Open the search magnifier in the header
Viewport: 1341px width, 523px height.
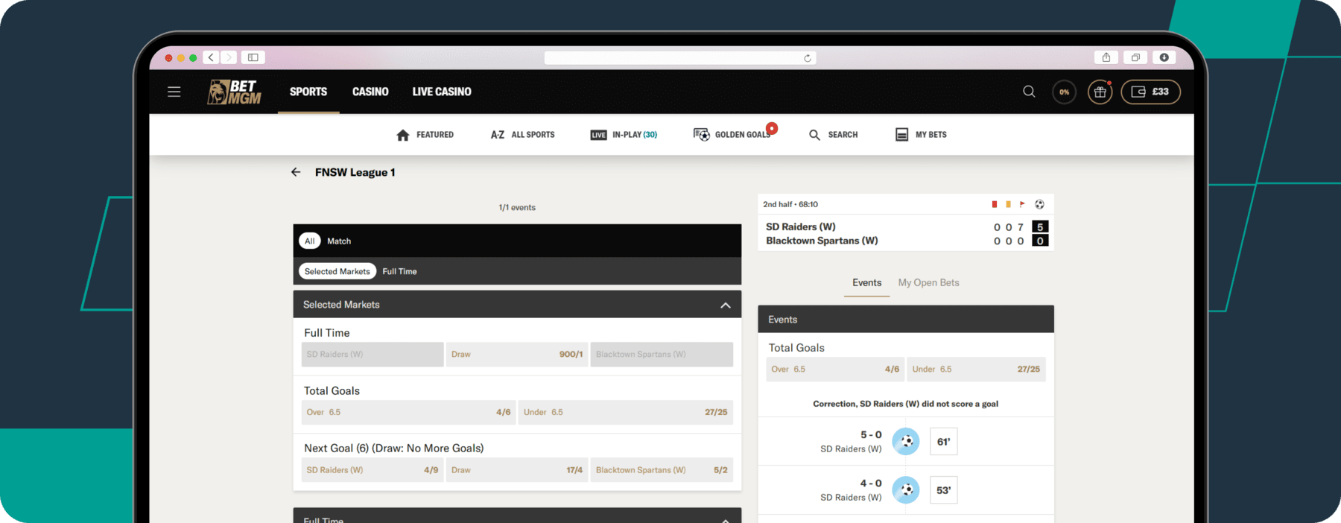[1029, 92]
